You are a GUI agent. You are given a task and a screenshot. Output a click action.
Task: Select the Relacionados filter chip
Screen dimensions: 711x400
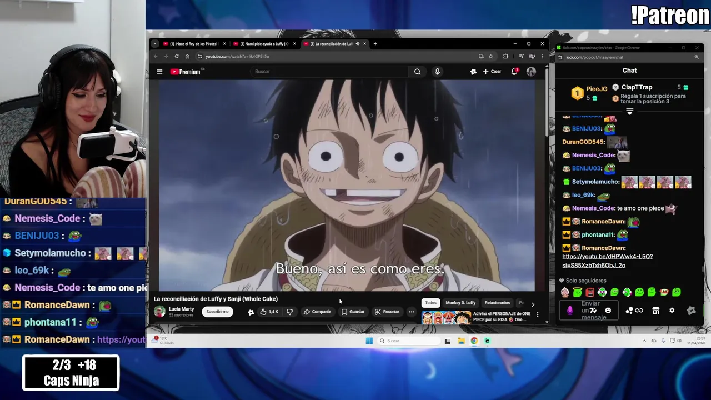tap(497, 303)
